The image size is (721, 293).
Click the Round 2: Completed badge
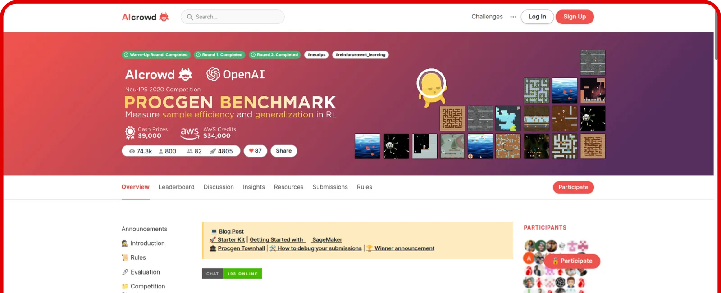tap(275, 55)
